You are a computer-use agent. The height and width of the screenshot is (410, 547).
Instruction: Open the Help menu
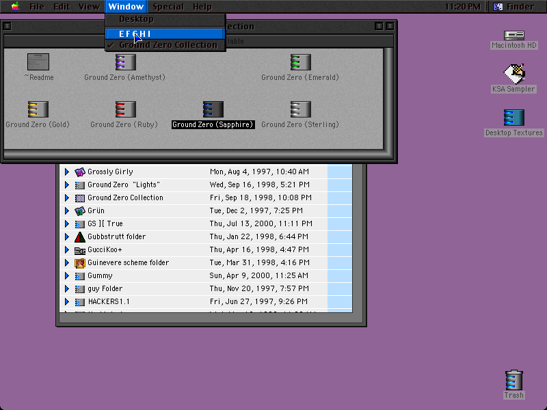click(x=202, y=7)
